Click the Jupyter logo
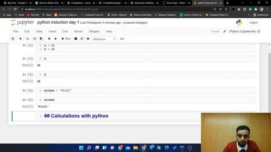271x152 pixels. [22, 22]
